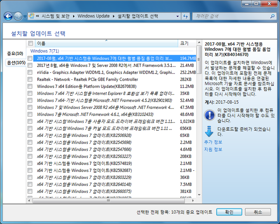The image size is (280, 224).
Task: Select the 업데이트(KB2563227) row text
Action: (84, 156)
